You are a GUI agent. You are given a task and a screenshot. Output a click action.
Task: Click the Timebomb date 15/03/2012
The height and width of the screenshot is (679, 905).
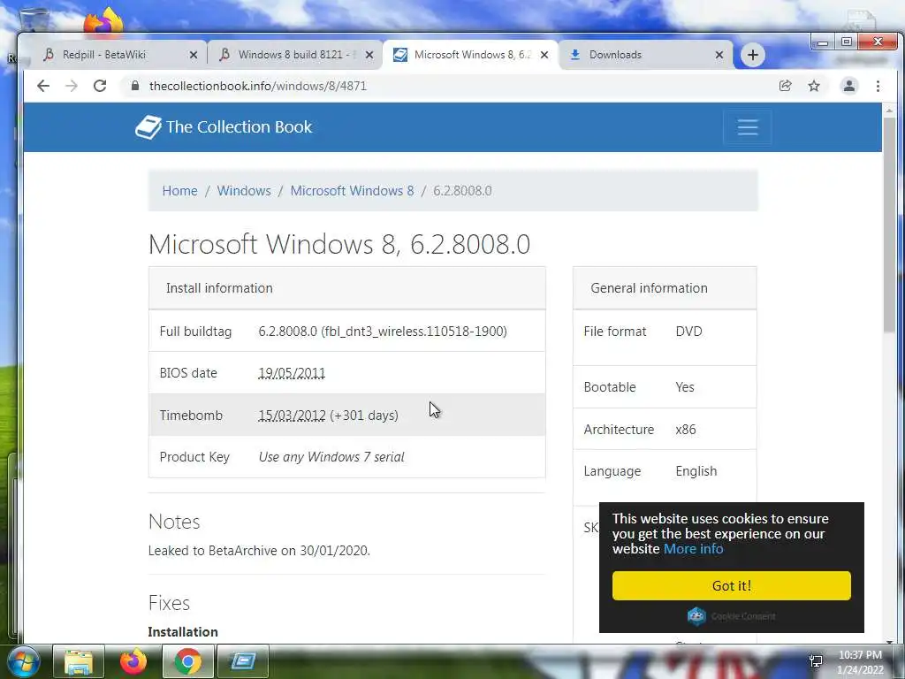point(292,416)
